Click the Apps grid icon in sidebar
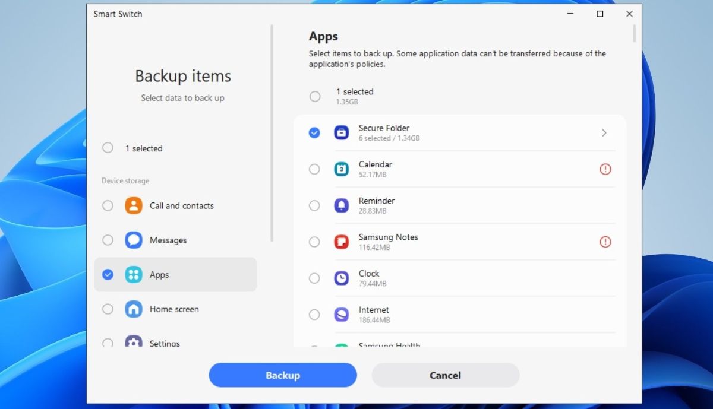The width and height of the screenshot is (713, 409). (x=134, y=275)
